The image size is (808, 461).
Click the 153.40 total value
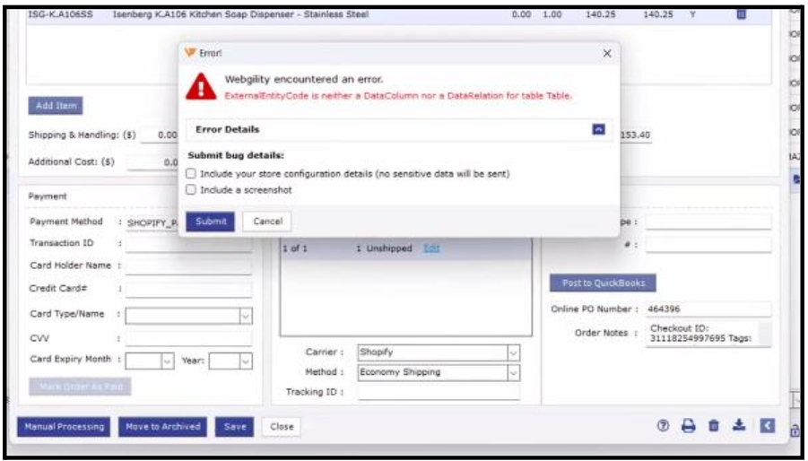click(636, 135)
